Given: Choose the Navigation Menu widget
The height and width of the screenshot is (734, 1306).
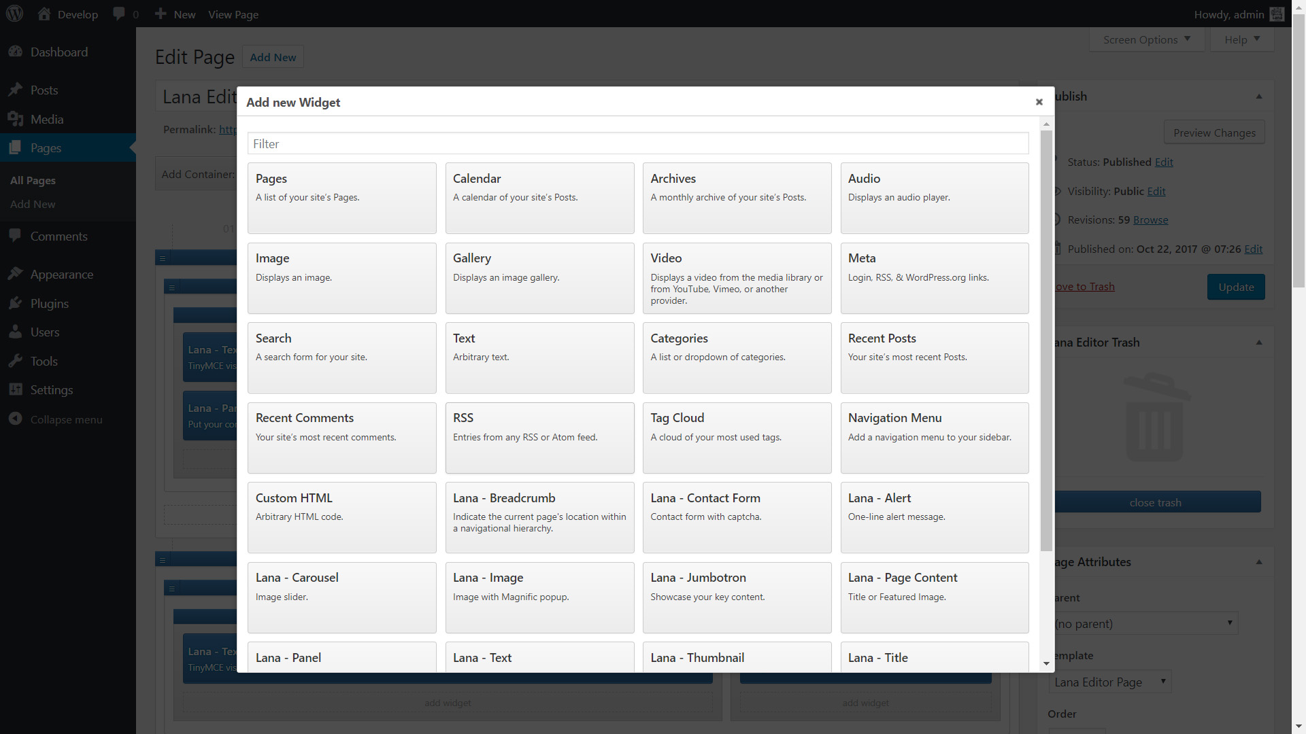Looking at the screenshot, I should point(934,437).
